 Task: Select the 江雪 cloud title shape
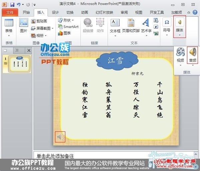pyautogui.click(x=117, y=61)
